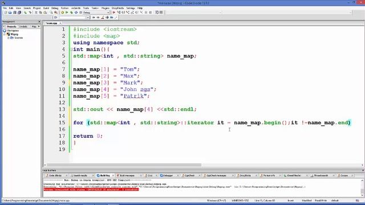Image resolution: width=365 pixels, height=205 pixels.
Task: Click the Find magnifier icon
Action: pyautogui.click(x=51, y=13)
